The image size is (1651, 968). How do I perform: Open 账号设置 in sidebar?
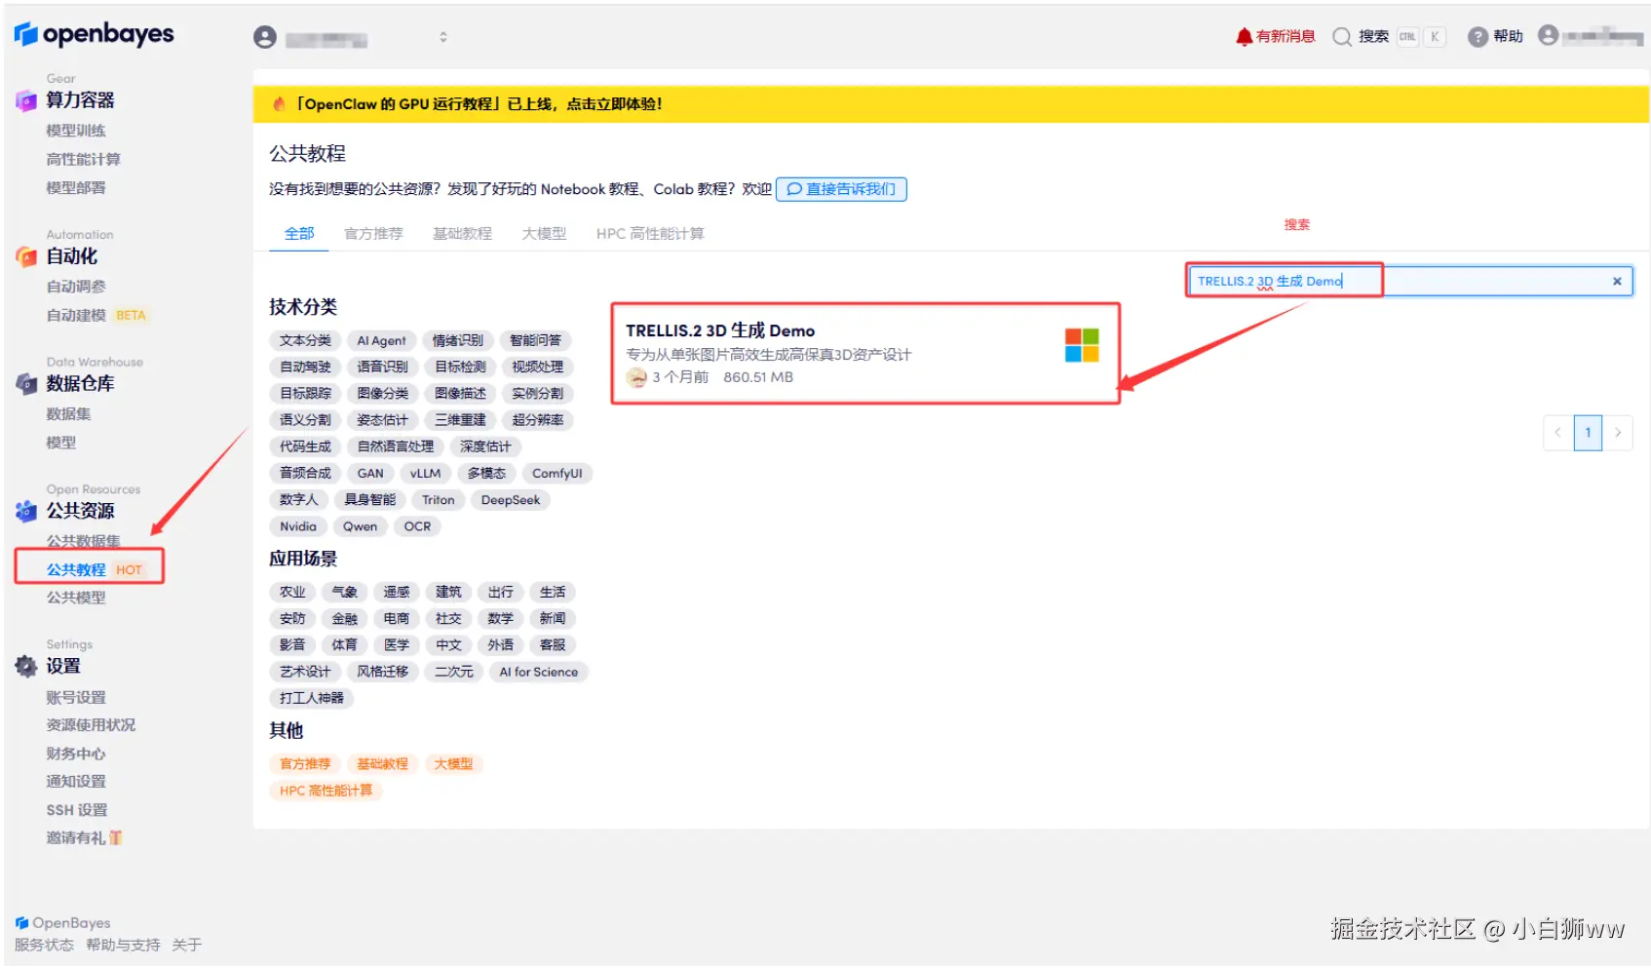click(76, 698)
